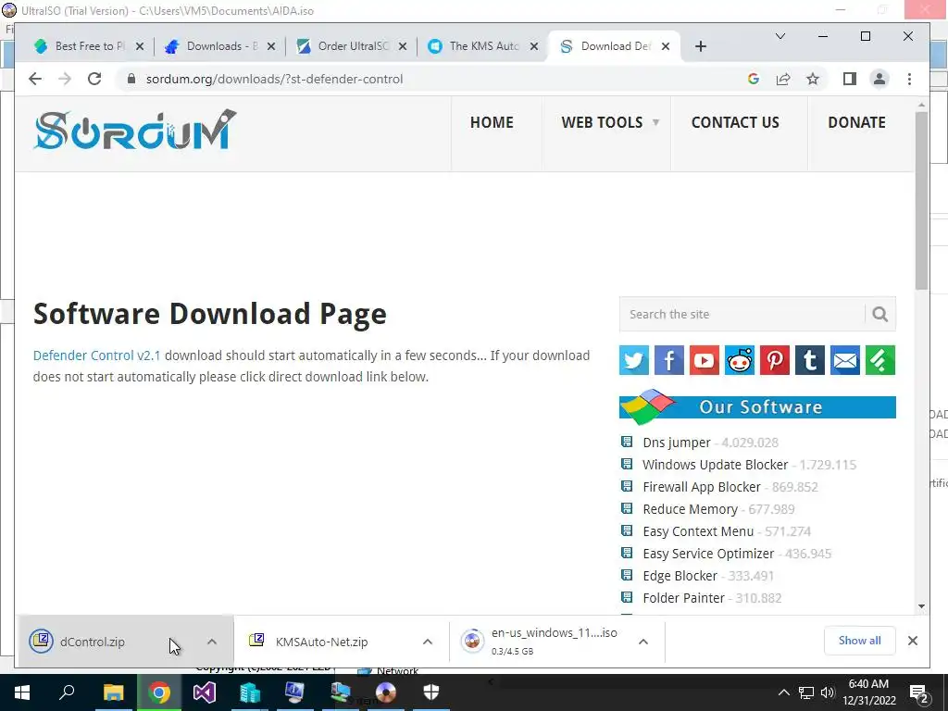This screenshot has height=711, width=948.
Task: Close the downloads bar
Action: click(913, 641)
